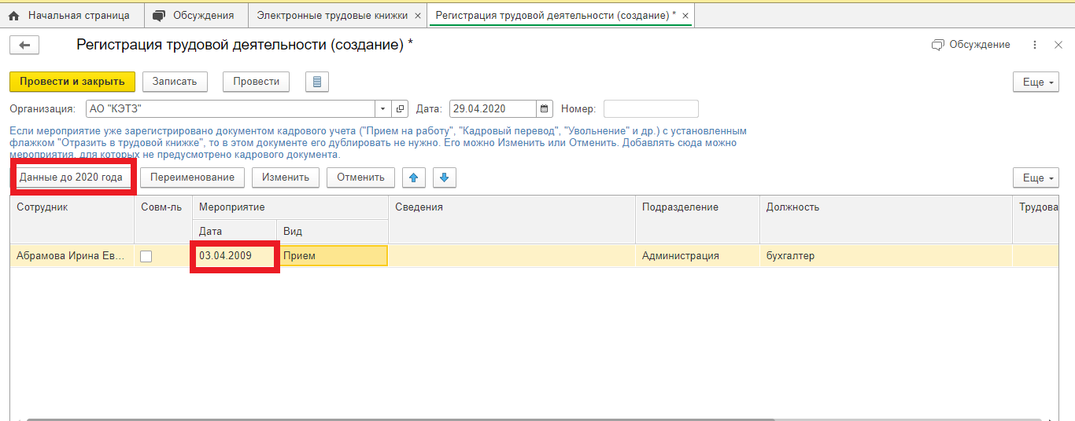
Task: Switch to the Обсуждения tab
Action: pos(197,15)
